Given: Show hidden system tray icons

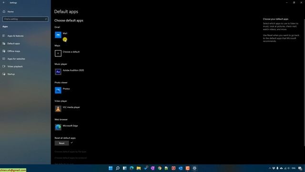Looking at the screenshot, I should coord(270,168).
